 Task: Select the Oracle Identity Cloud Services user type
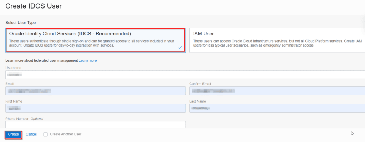(95, 34)
